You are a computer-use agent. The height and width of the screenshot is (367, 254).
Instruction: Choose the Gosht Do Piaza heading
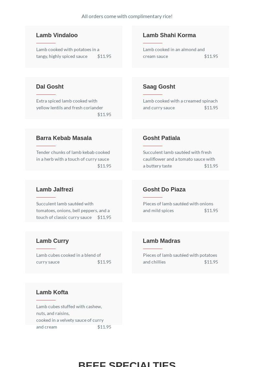164,189
